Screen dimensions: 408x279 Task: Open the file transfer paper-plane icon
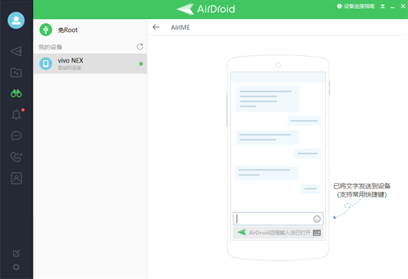click(x=16, y=51)
